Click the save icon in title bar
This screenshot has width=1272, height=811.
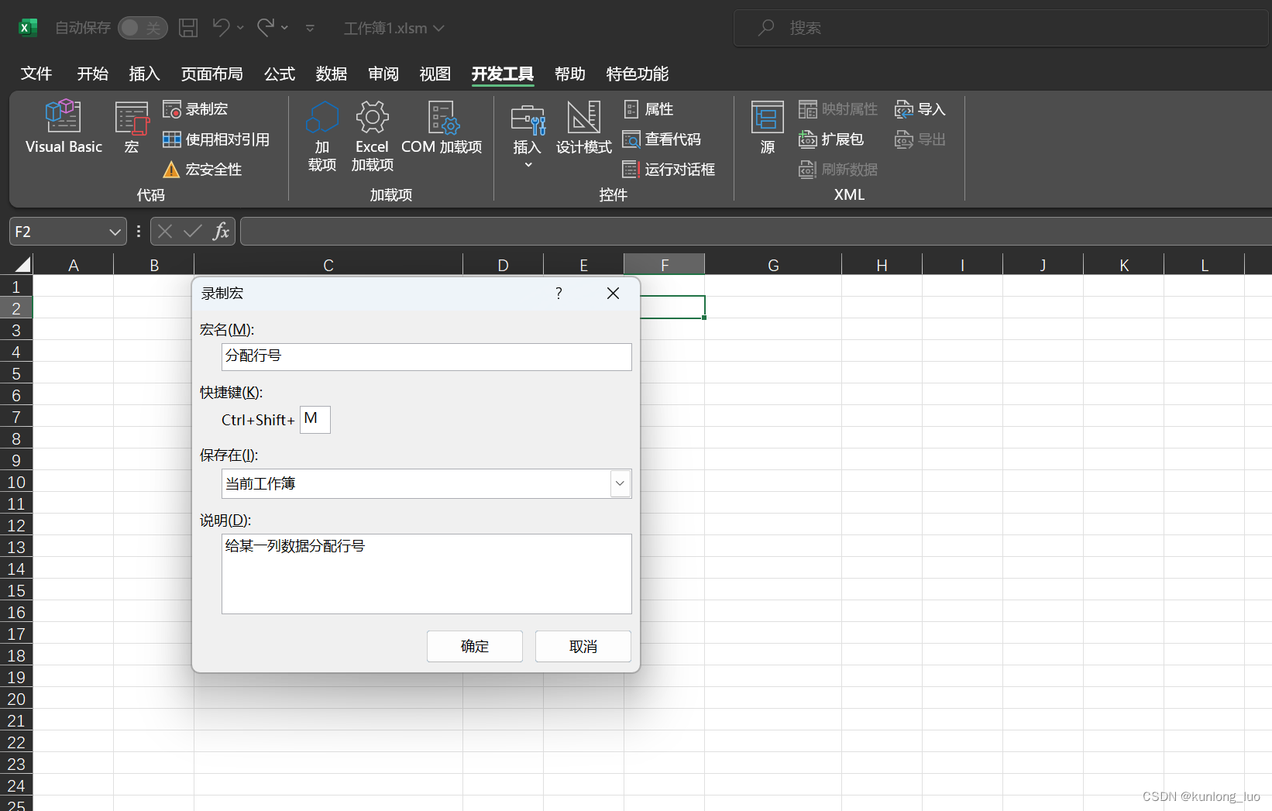point(188,28)
